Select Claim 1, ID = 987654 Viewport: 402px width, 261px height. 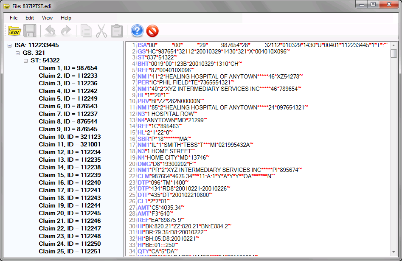[68, 68]
